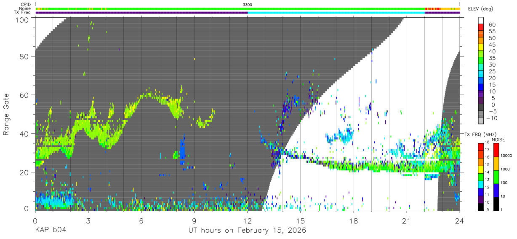Select the 0 tick on UT hours axis

(x=35, y=220)
